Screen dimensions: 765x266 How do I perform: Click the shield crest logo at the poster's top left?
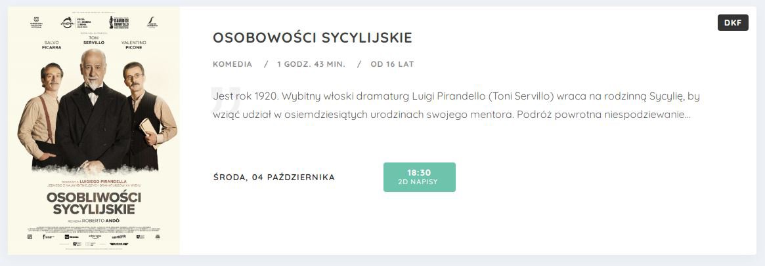[x=36, y=22]
